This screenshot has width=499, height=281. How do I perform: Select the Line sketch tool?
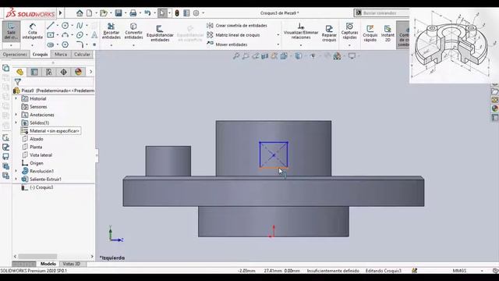51,25
